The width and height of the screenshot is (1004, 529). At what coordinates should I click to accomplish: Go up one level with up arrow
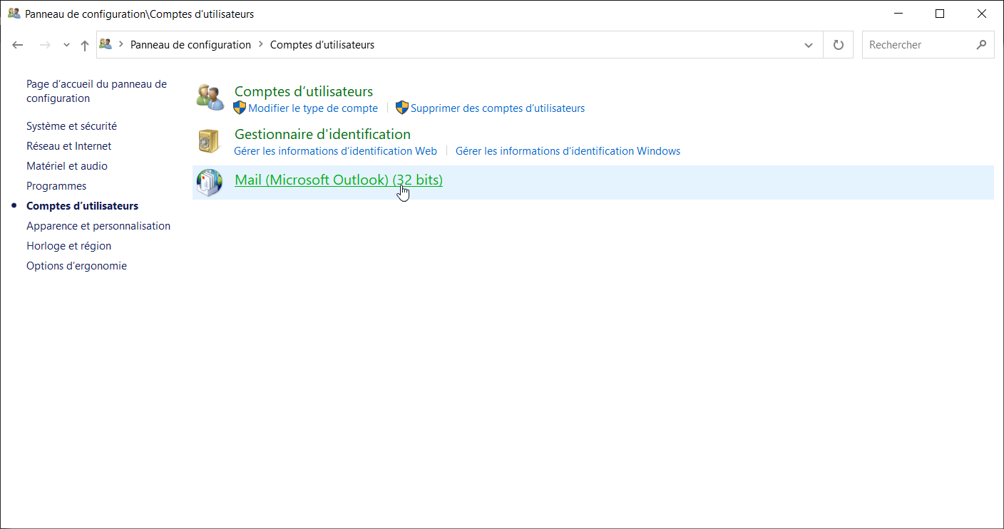[x=85, y=45]
